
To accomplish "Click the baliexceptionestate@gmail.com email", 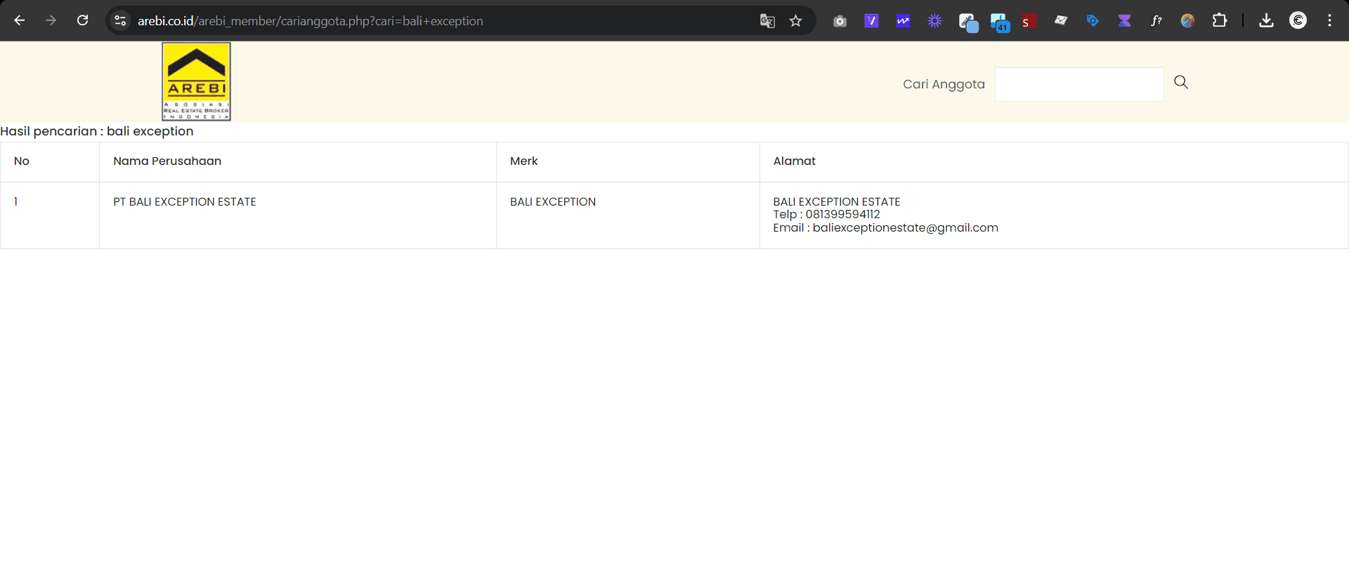I will pyautogui.click(x=906, y=227).
